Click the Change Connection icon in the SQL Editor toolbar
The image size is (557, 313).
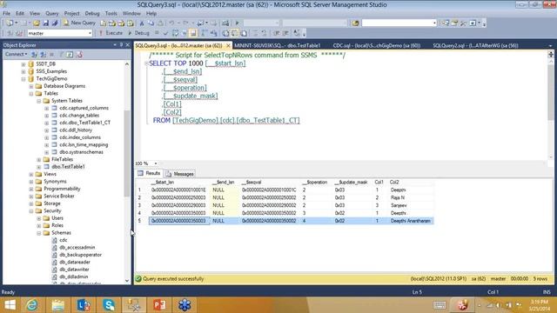19,33
